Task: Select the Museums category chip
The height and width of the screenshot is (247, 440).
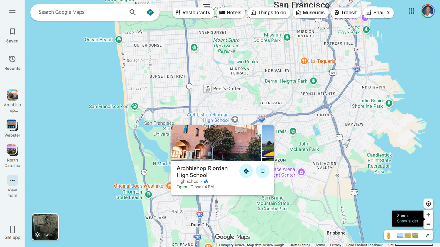Action: (310, 13)
